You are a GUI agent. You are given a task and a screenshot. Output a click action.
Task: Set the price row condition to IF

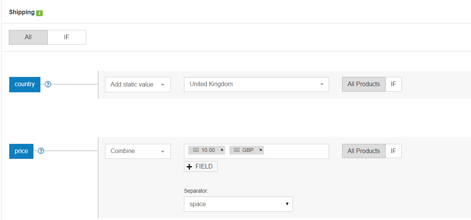[x=393, y=151]
